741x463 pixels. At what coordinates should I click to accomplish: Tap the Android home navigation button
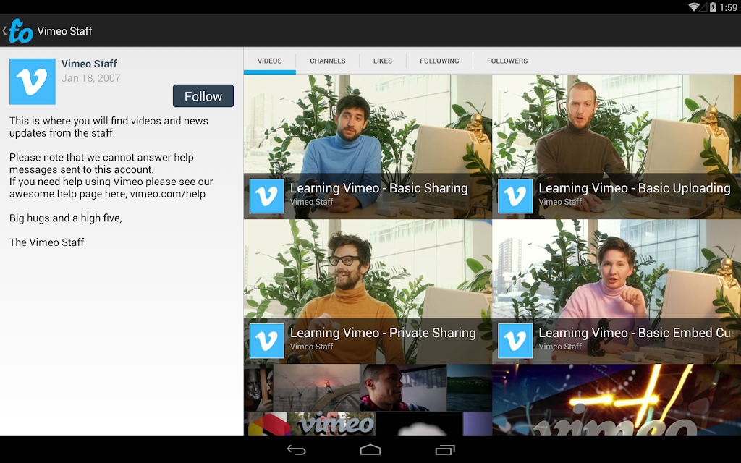(370, 450)
